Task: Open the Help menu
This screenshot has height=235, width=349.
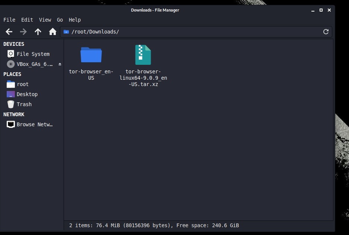Action: pos(75,20)
